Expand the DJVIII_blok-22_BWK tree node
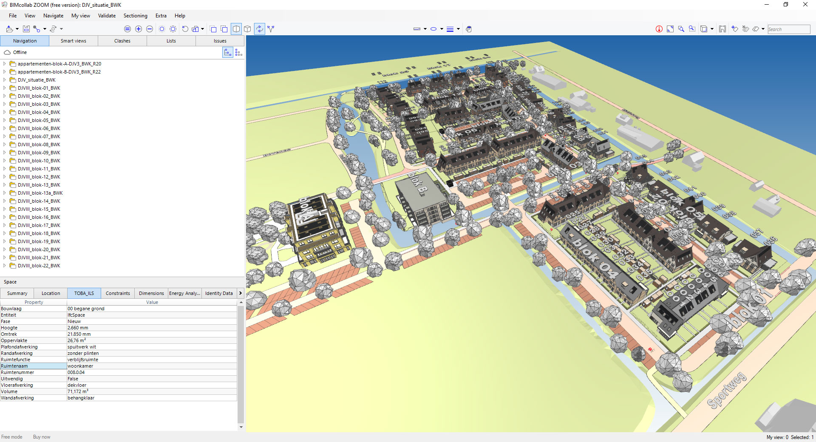This screenshot has width=816, height=442. (x=5, y=266)
